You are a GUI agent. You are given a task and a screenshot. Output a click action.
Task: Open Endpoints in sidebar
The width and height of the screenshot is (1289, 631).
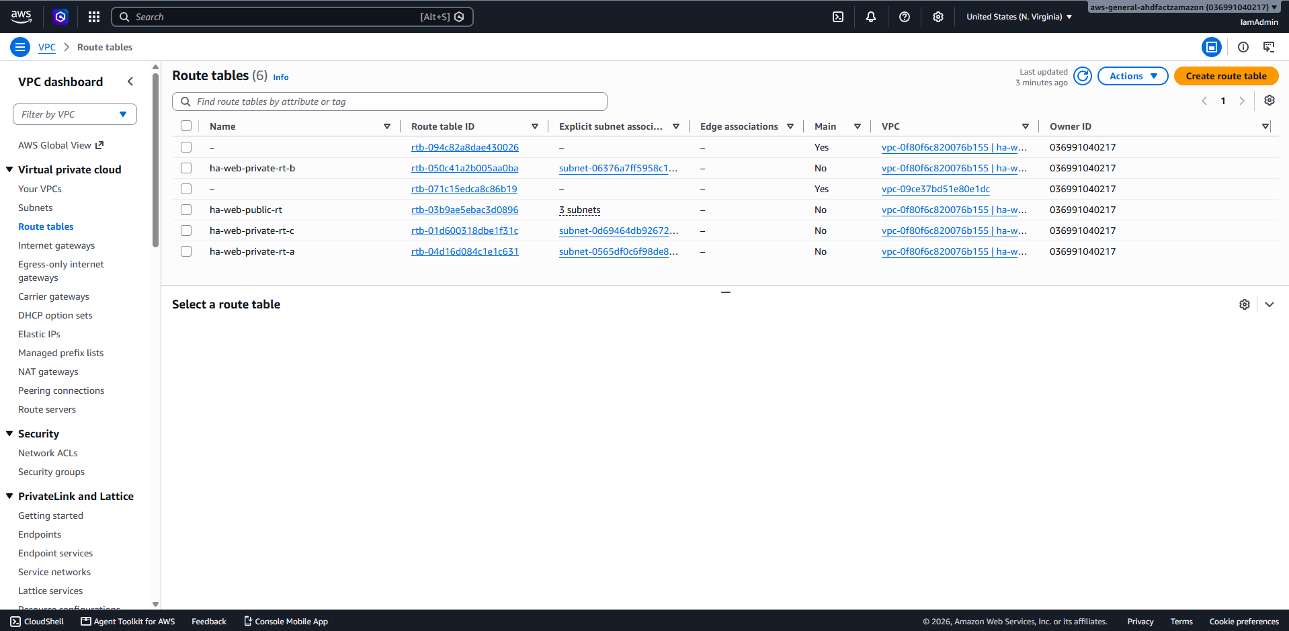click(40, 534)
